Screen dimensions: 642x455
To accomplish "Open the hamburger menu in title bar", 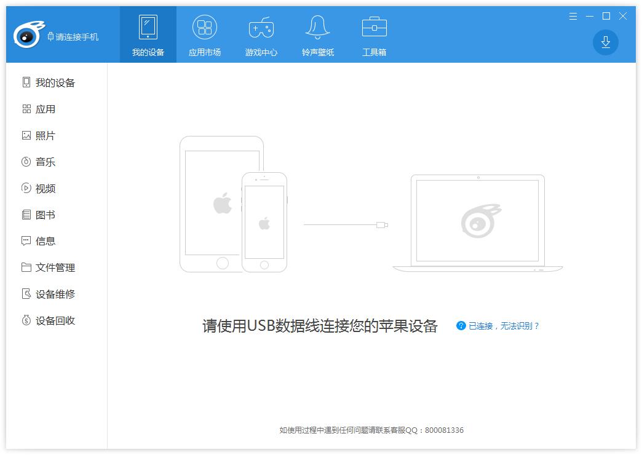I will coord(573,16).
